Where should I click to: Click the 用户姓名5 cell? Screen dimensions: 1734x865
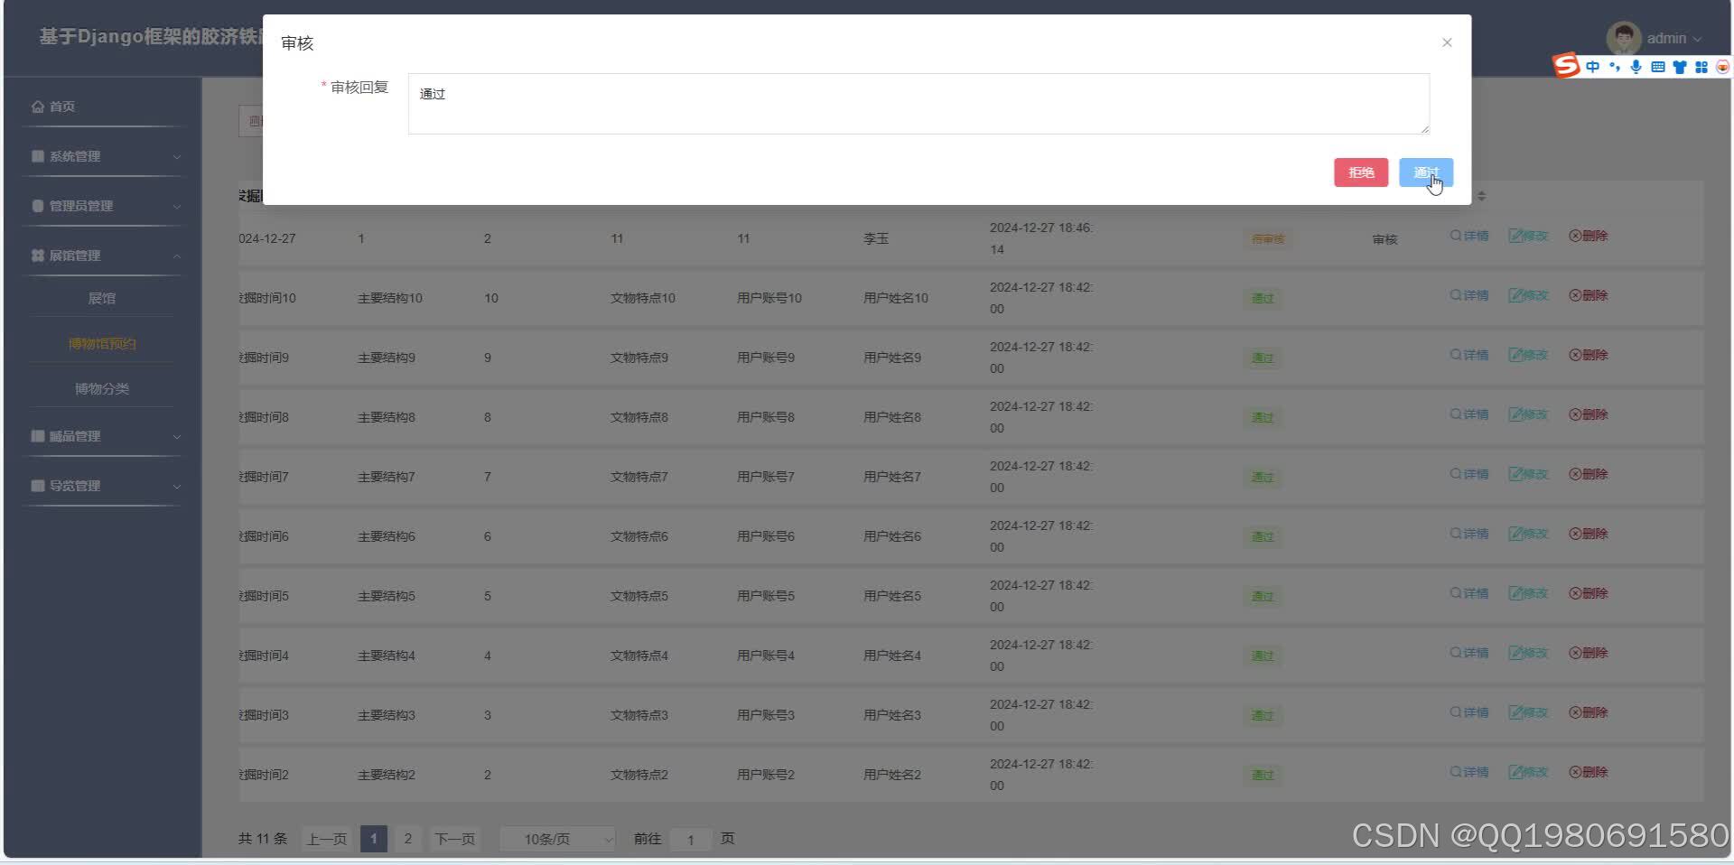tap(891, 596)
